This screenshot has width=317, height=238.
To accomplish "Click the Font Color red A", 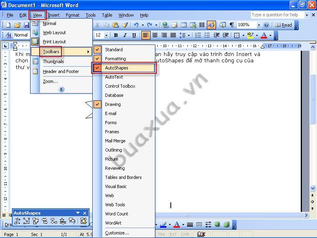I will (x=264, y=35).
